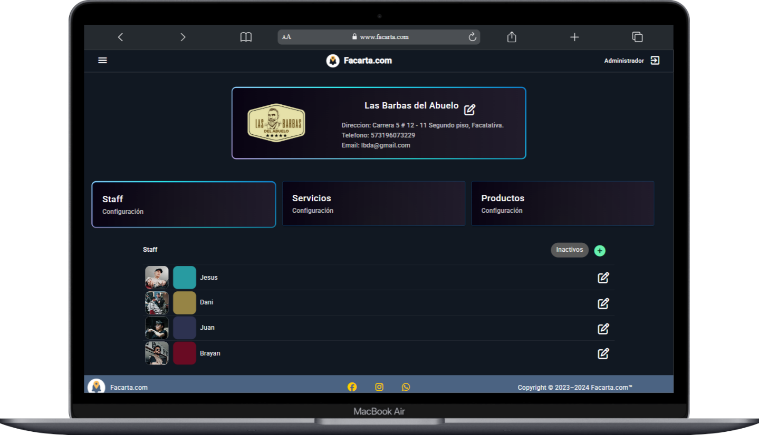
Task: Open the Instagram footer icon
Action: 379,387
